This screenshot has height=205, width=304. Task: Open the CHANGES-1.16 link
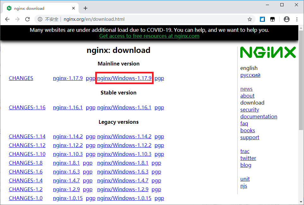[x=27, y=107]
